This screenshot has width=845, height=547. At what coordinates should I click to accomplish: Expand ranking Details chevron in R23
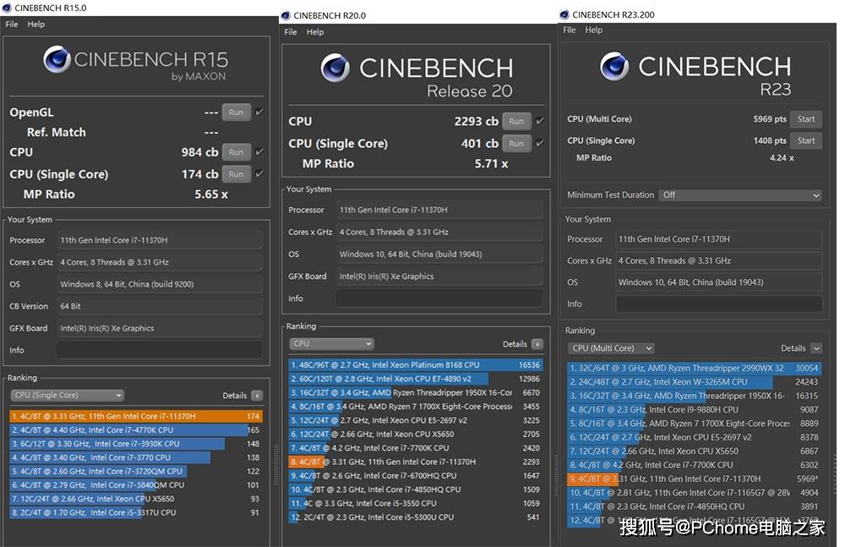click(x=816, y=348)
